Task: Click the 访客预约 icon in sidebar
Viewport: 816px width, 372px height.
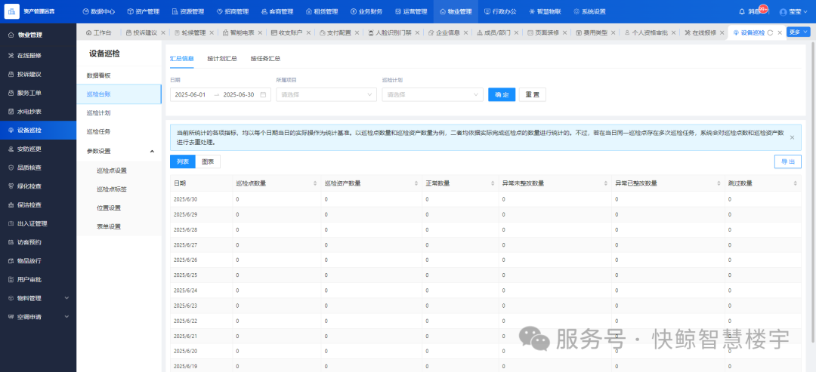Action: [11, 242]
